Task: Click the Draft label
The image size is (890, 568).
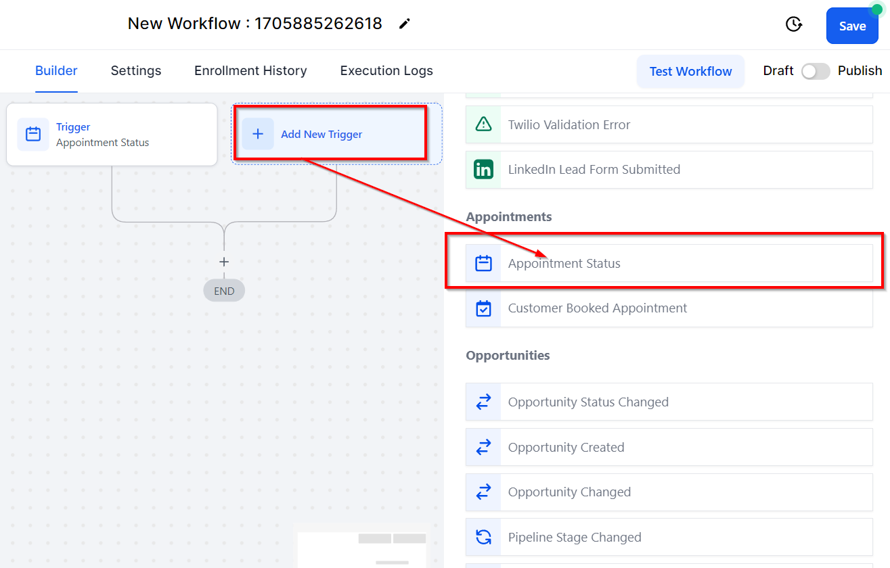Action: 778,70
